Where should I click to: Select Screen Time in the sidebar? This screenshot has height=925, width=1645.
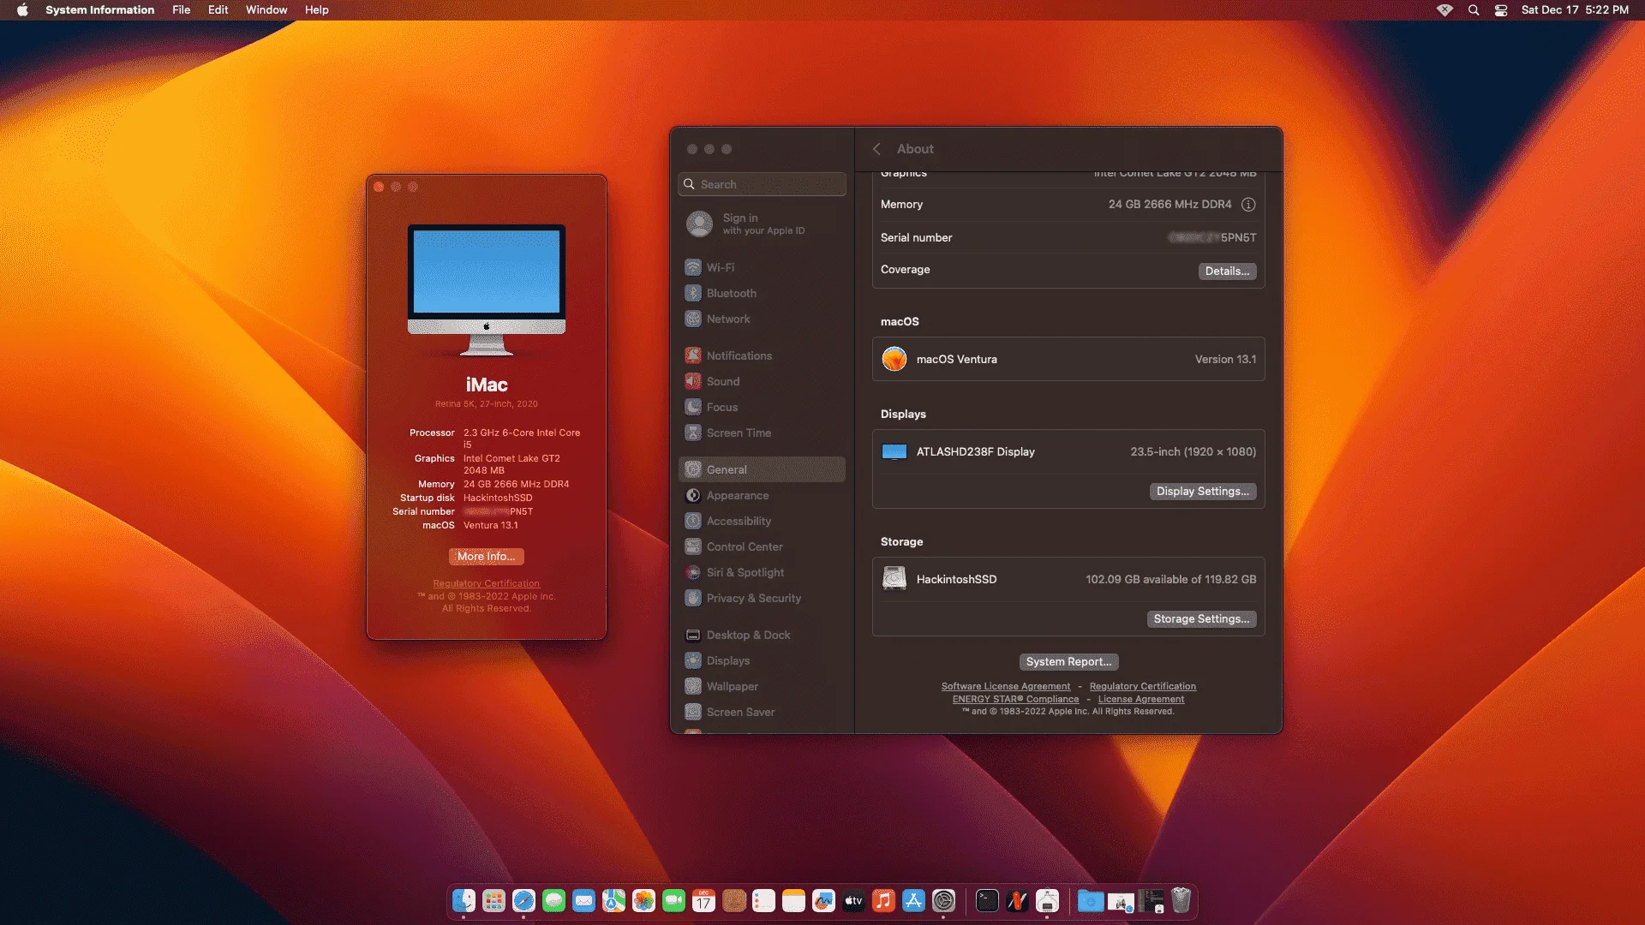click(x=762, y=433)
